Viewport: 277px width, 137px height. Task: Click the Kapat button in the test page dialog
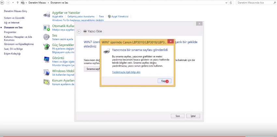click(164, 81)
